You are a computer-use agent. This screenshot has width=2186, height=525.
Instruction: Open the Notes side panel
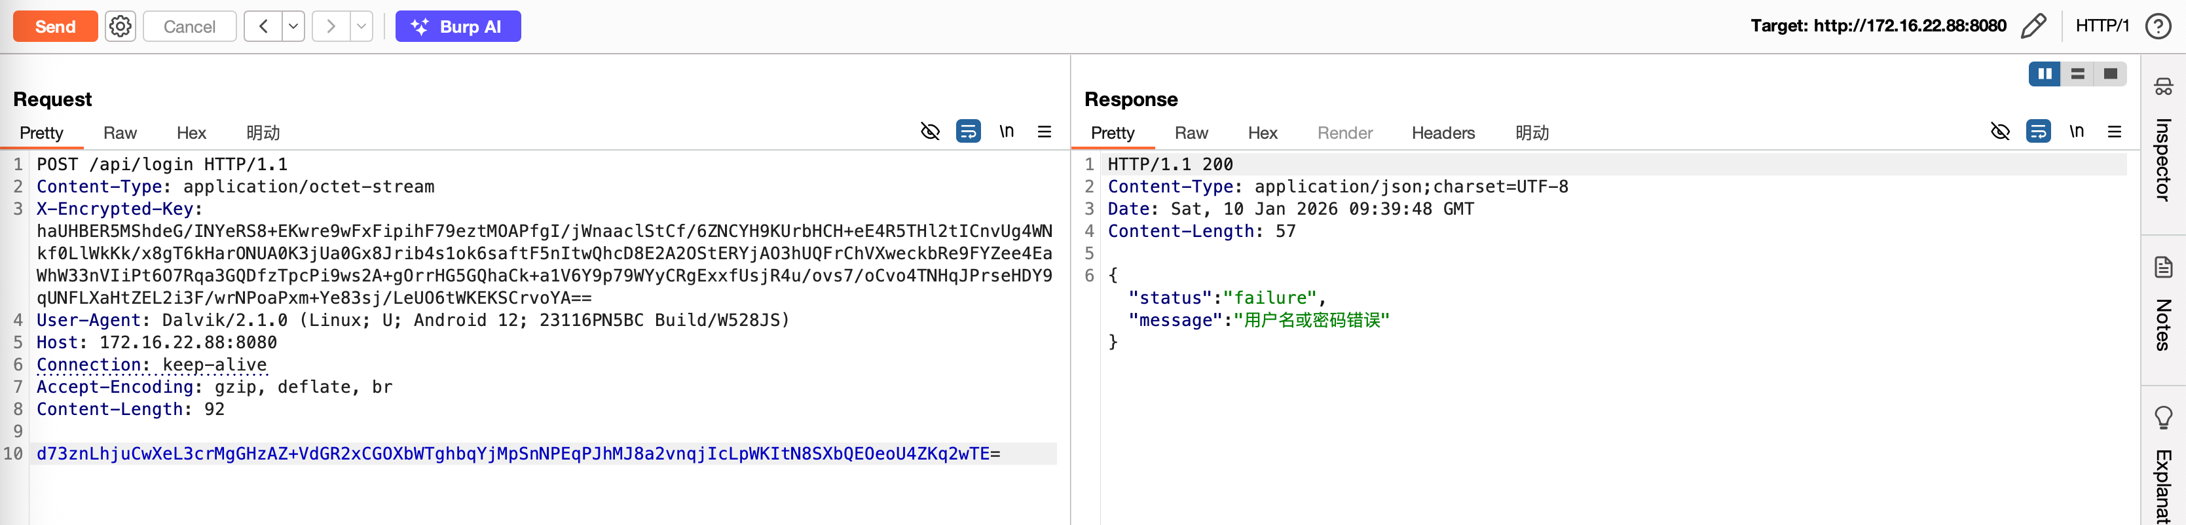click(x=2163, y=305)
